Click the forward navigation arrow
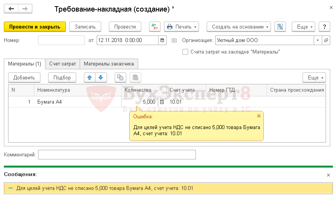 (x=25, y=9)
